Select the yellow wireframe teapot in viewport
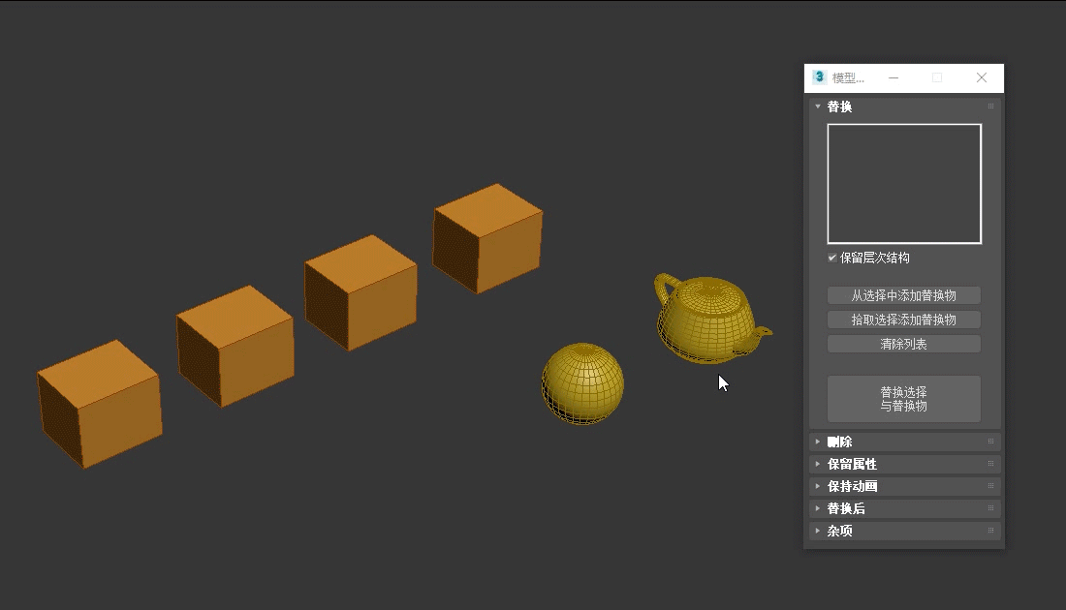The width and height of the screenshot is (1066, 610). (x=710, y=318)
